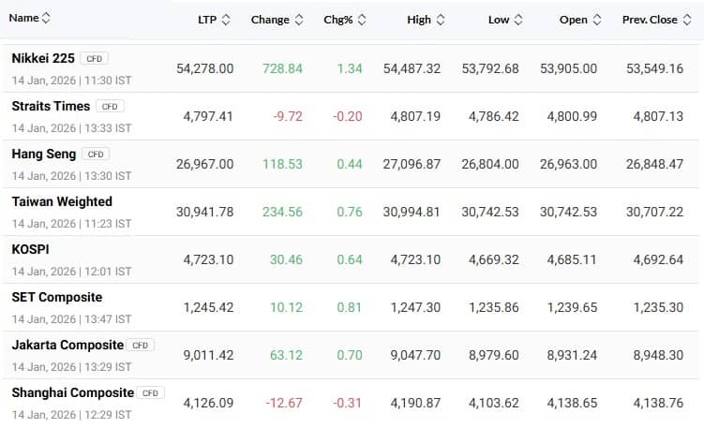Image resolution: width=704 pixels, height=428 pixels.
Task: Select SET Composite Chg% value 0.81
Action: [350, 308]
